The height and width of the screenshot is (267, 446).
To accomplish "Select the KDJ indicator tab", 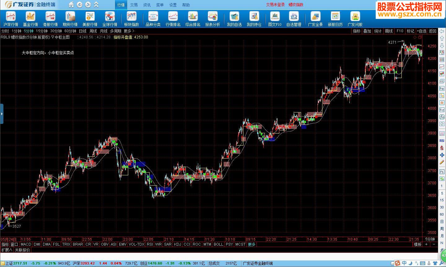I will (177, 244).
